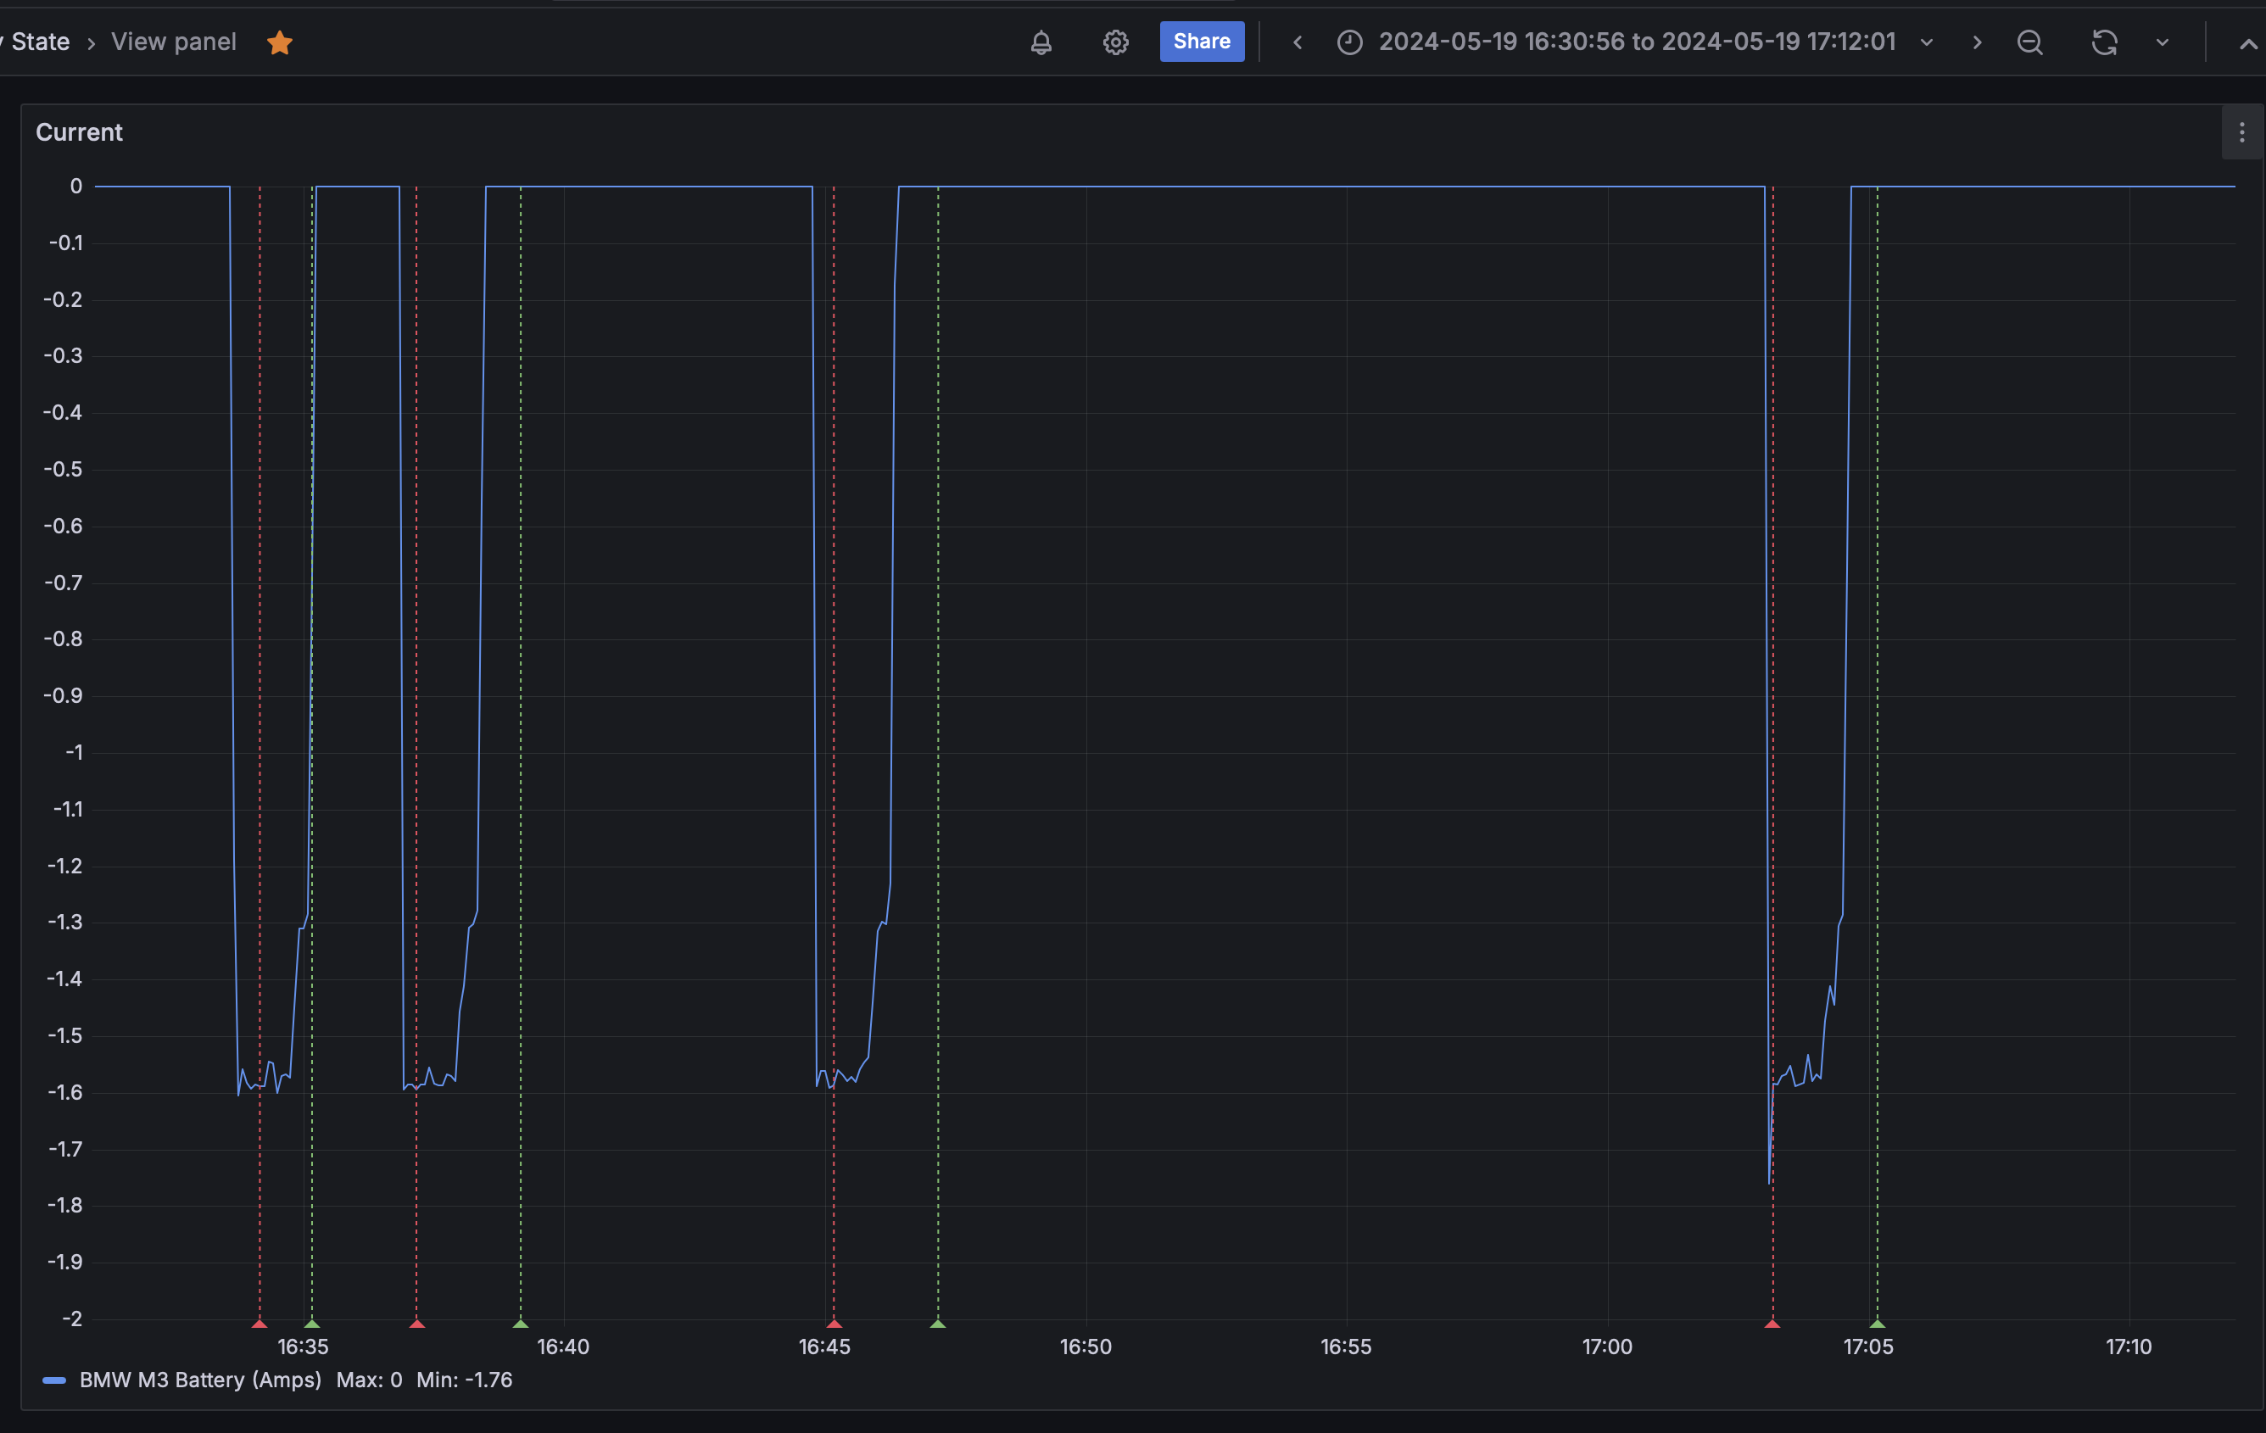Click the first red annotation marker before 16:35
Screen dimensions: 2266x1433
click(260, 1323)
